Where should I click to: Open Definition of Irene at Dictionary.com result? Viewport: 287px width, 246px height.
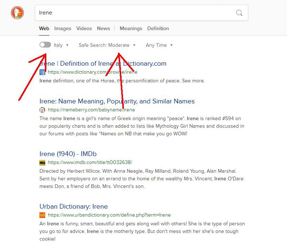pos(103,63)
